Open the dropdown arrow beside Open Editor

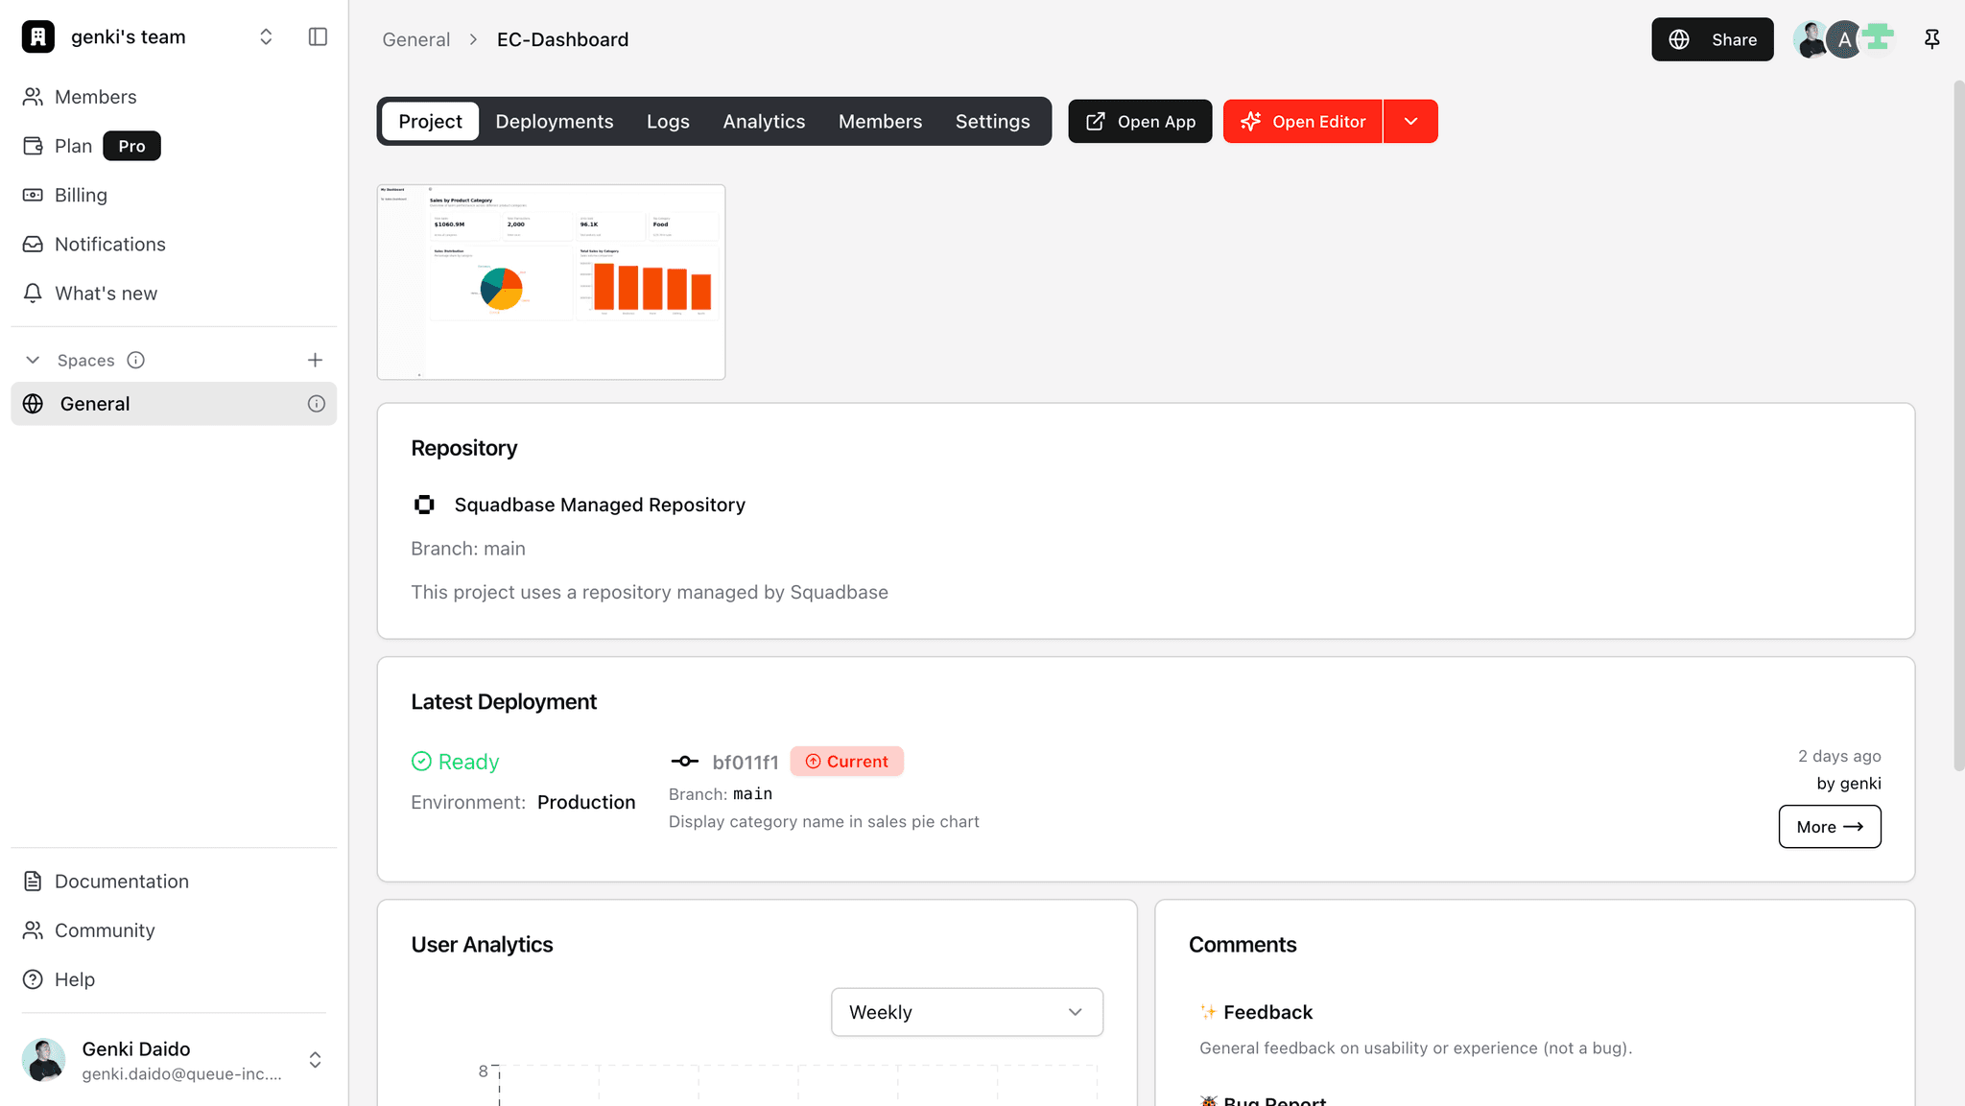(1410, 122)
